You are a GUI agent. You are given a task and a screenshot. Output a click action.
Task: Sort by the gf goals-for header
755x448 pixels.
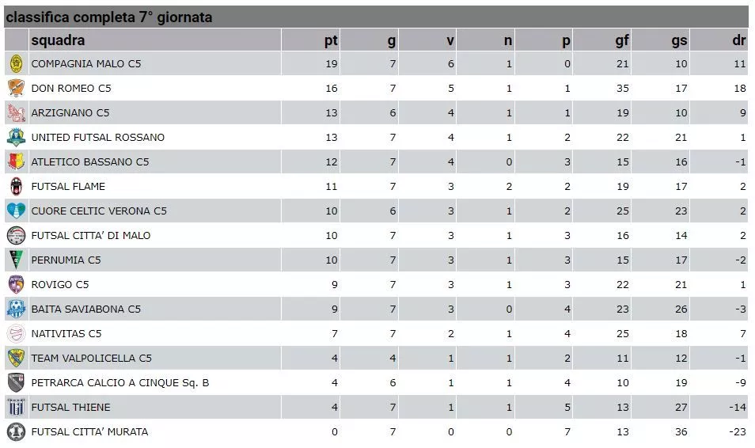tap(622, 40)
